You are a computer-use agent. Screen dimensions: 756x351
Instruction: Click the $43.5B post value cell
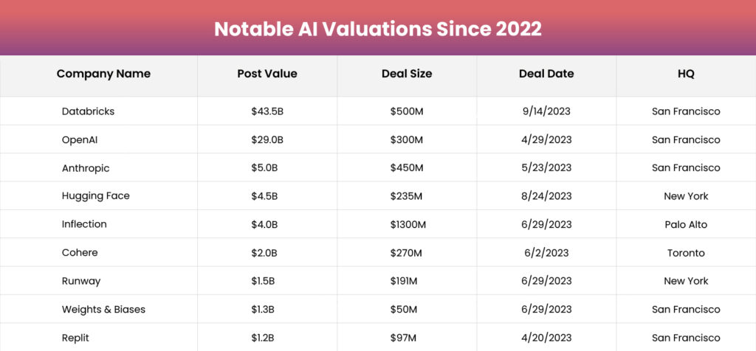pyautogui.click(x=267, y=111)
